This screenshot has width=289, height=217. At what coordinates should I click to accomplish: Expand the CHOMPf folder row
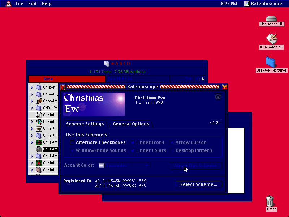click(32, 108)
